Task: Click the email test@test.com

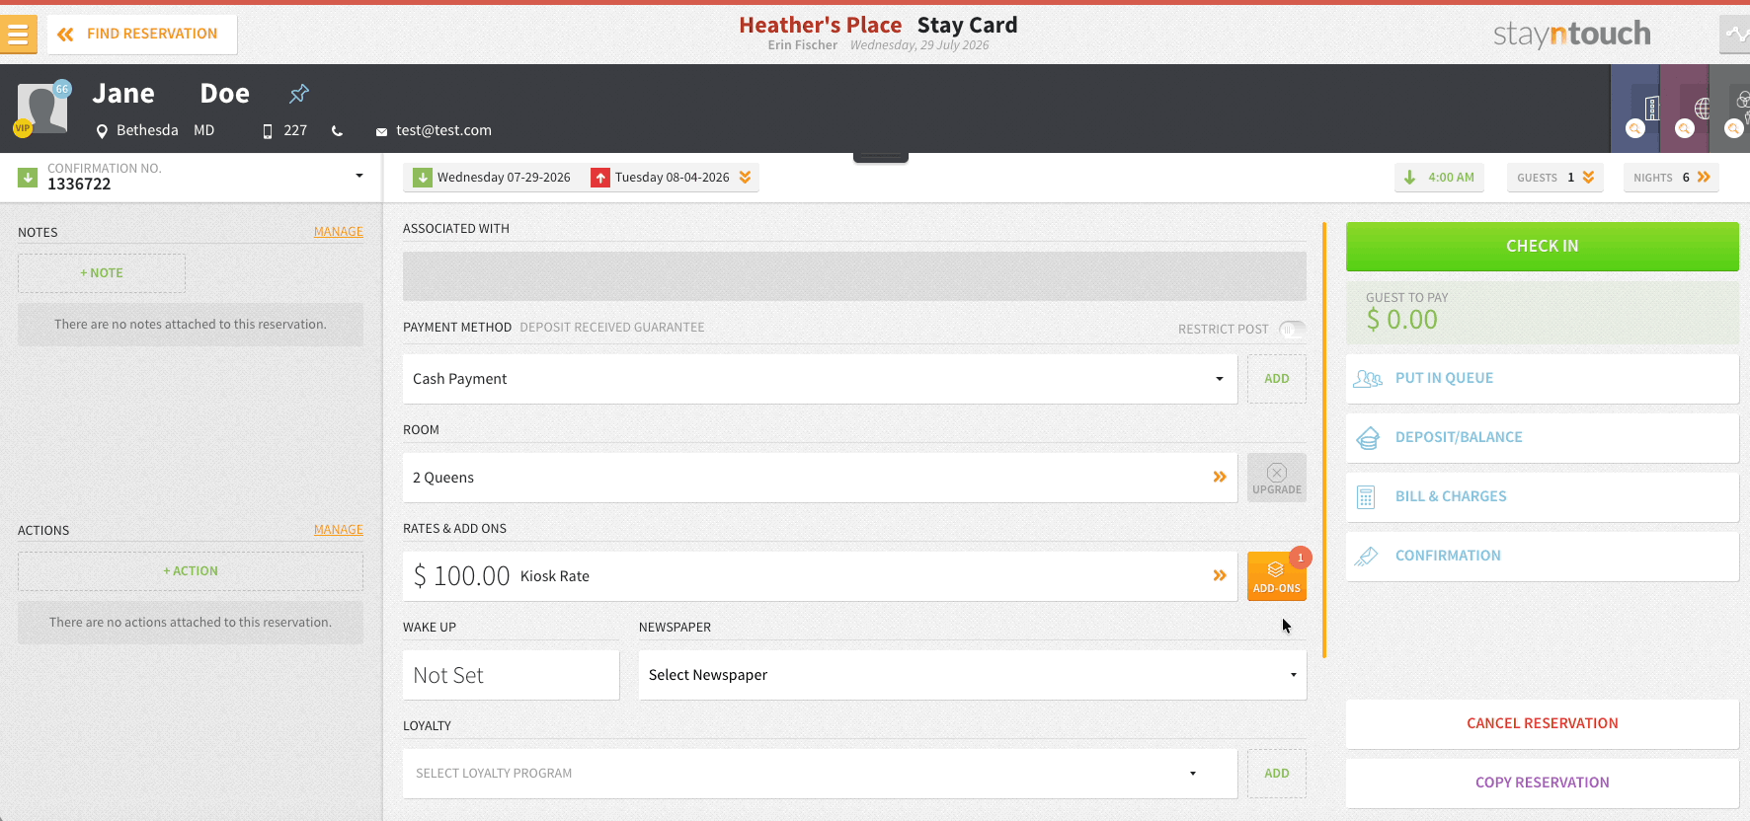Action: pyautogui.click(x=443, y=130)
